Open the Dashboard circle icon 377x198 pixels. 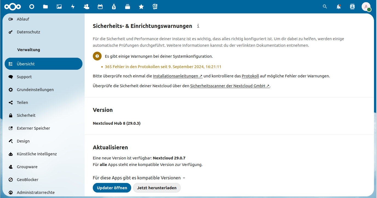[x=32, y=7]
